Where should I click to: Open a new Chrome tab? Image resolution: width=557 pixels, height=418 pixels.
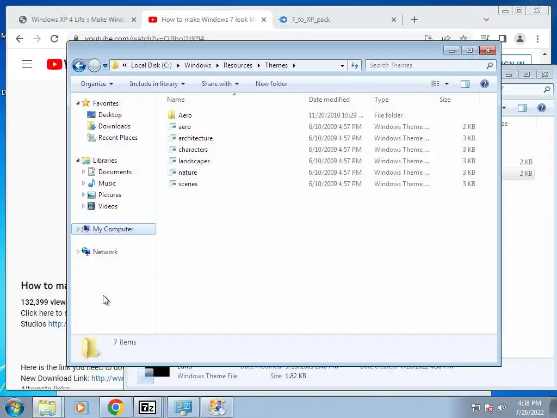click(414, 20)
